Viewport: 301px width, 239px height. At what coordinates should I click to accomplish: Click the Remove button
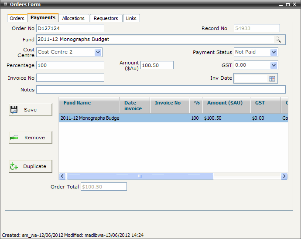[31, 138]
